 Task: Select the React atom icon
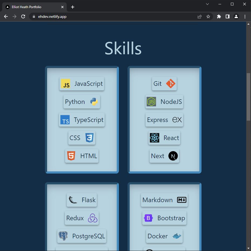[154, 138]
